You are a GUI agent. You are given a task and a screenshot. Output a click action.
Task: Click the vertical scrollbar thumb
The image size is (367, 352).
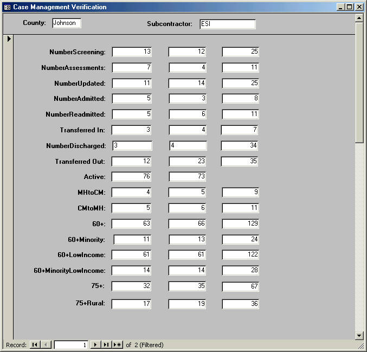(x=359, y=82)
